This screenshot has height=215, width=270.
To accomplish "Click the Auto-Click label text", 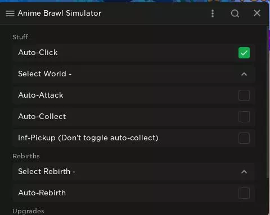I will tap(38, 53).
